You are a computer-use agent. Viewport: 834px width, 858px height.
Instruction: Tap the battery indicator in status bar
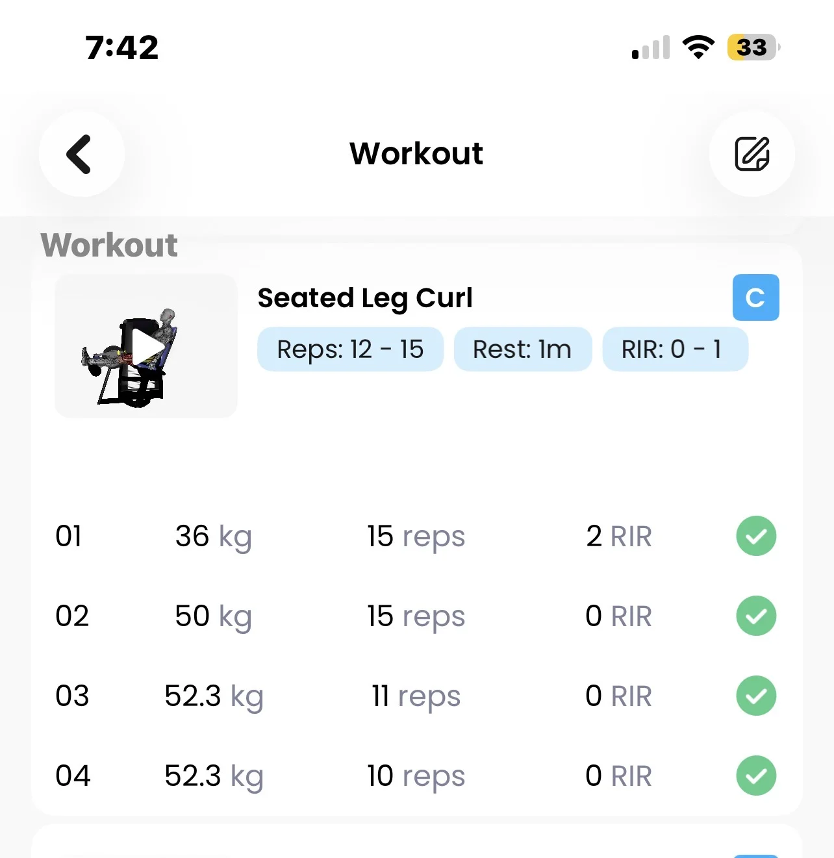[x=753, y=47]
